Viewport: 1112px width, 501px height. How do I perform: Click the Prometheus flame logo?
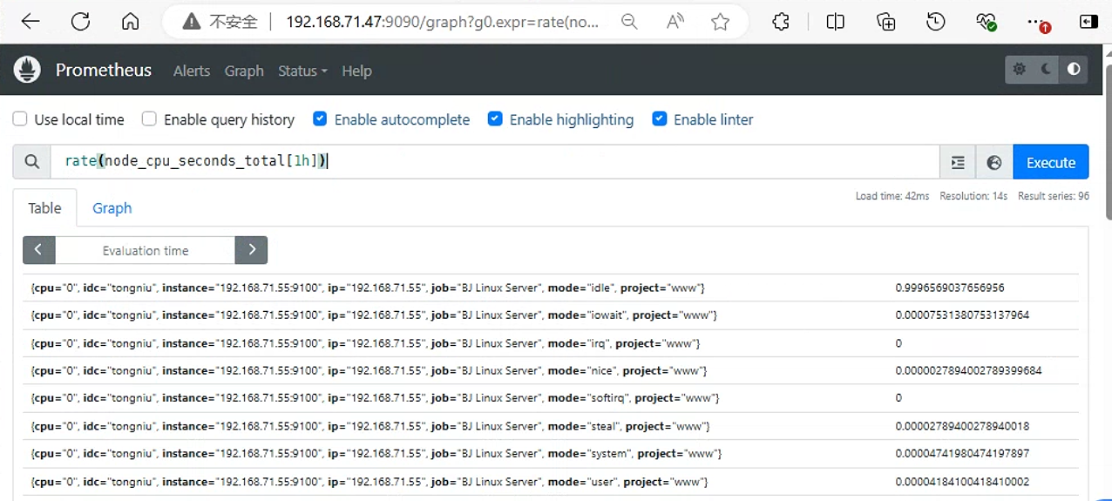click(28, 70)
